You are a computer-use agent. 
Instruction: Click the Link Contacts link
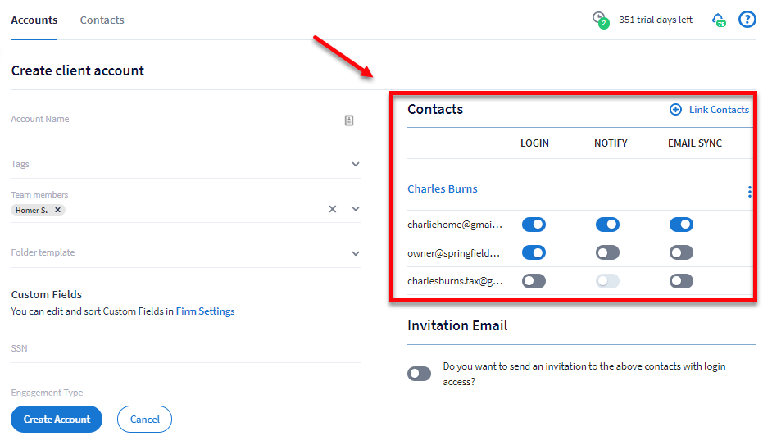[x=719, y=110]
